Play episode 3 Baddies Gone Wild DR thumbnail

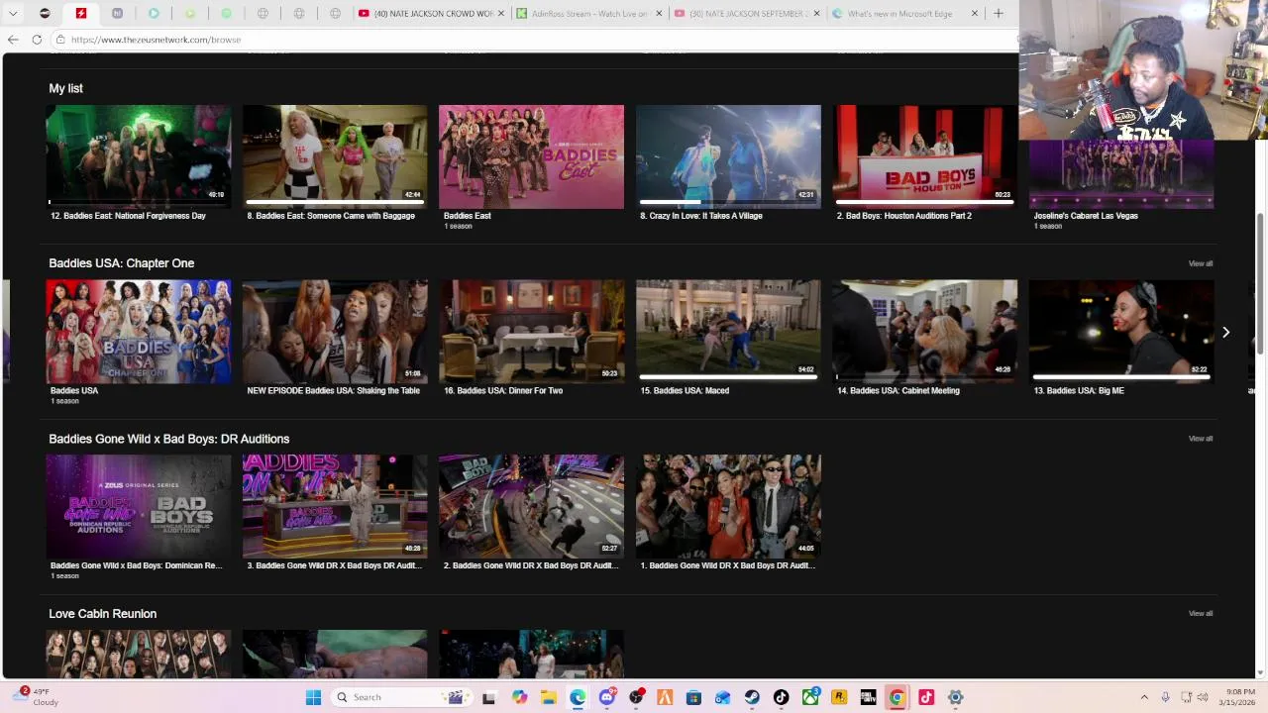click(x=335, y=507)
